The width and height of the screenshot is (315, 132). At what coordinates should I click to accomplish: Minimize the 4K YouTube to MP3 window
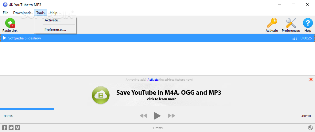pyautogui.click(x=279, y=5)
